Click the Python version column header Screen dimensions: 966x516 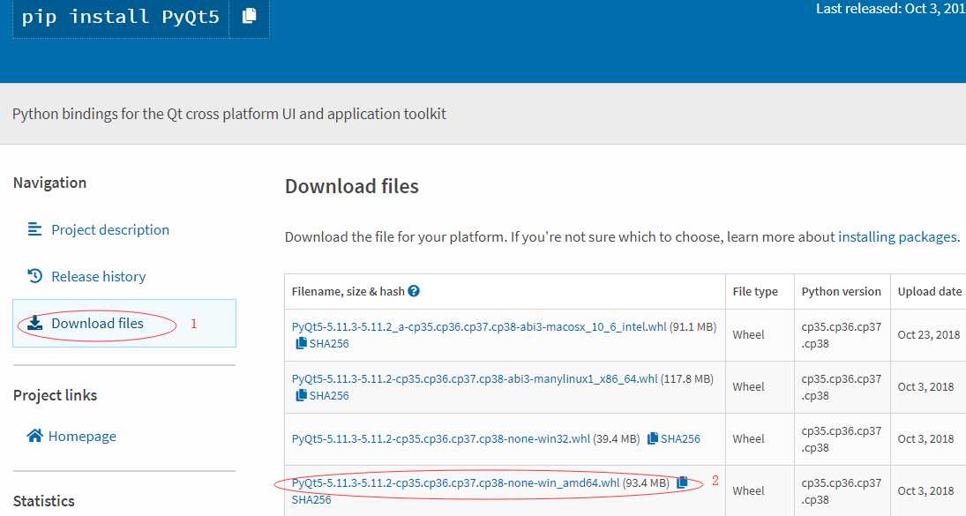[x=842, y=291]
